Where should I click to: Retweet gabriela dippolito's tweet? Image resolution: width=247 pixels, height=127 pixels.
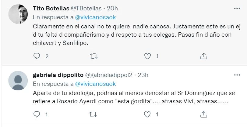pyautogui.click(x=94, y=114)
